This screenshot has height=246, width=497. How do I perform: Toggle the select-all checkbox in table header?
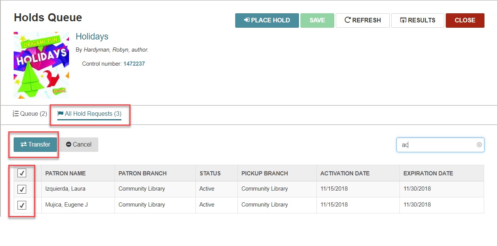(22, 173)
